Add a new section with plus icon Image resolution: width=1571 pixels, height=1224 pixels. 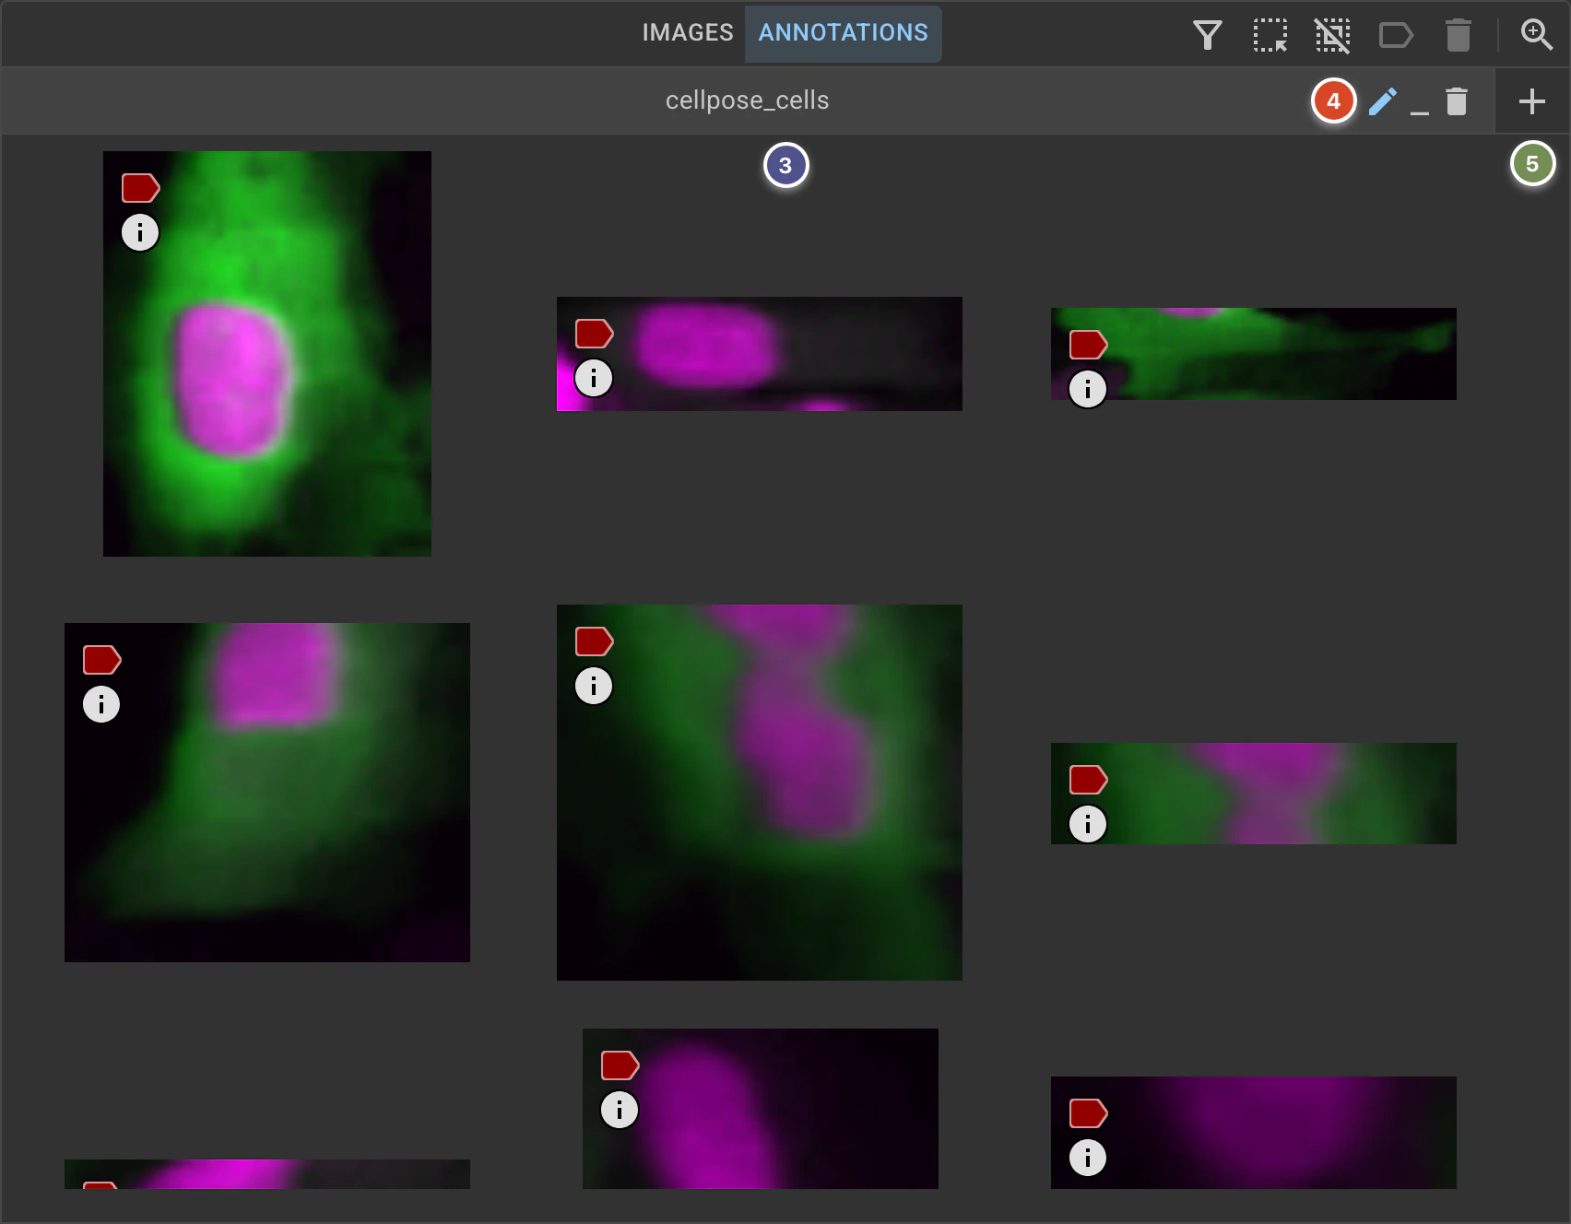click(1531, 101)
